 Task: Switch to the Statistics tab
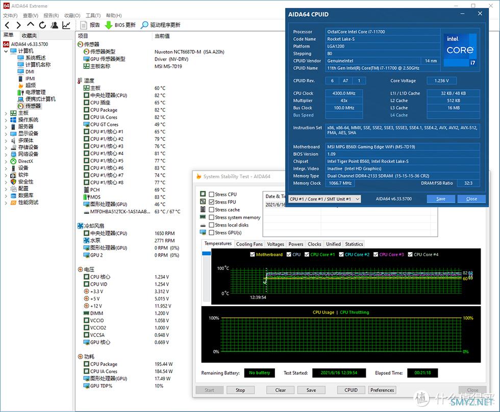pyautogui.click(x=354, y=244)
